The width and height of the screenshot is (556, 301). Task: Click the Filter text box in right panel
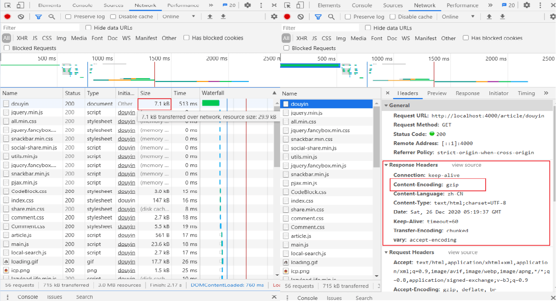pos(320,28)
